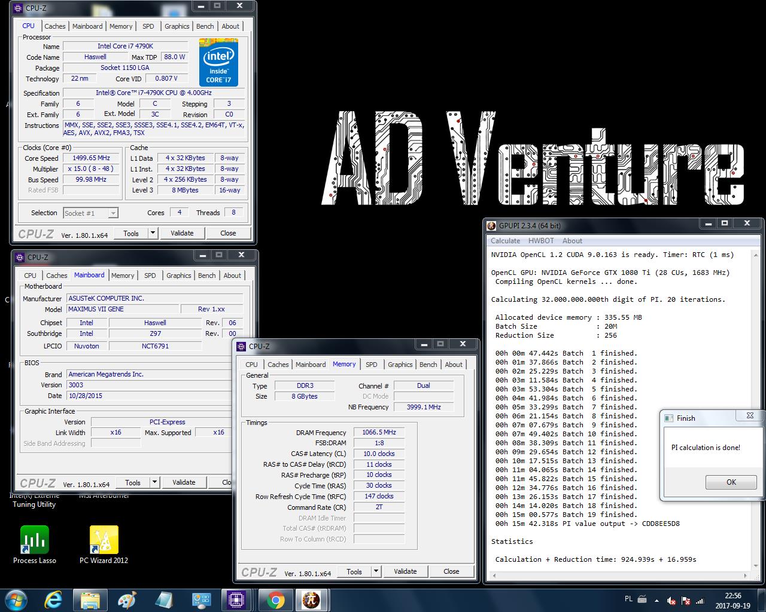Click GPUPI horizontal scrollbar right arrow

coord(746,576)
